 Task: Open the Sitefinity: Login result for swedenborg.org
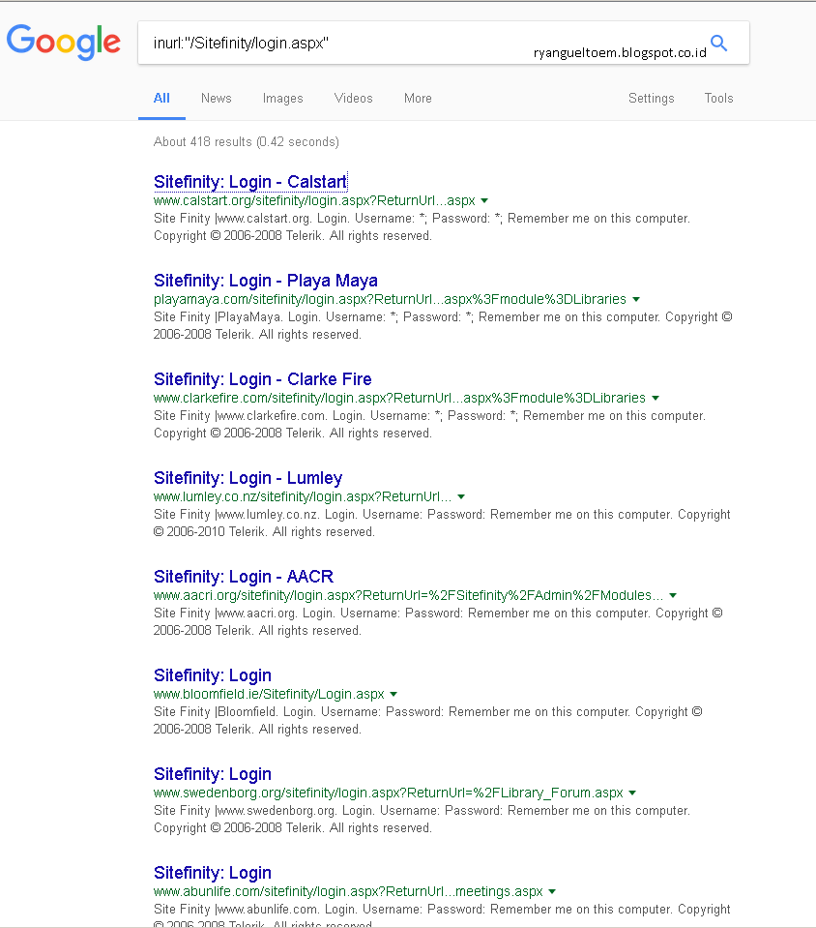click(x=213, y=775)
